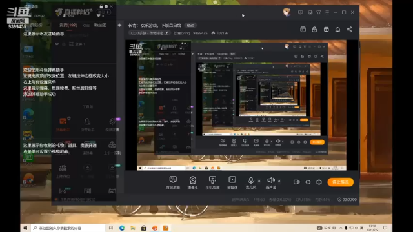The height and width of the screenshot is (232, 413).
Task: Open the 房管助手 tool in the toolbox
Action: coord(87,124)
